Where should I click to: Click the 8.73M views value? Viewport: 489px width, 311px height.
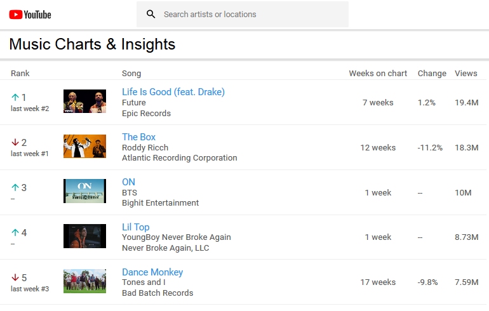point(467,237)
